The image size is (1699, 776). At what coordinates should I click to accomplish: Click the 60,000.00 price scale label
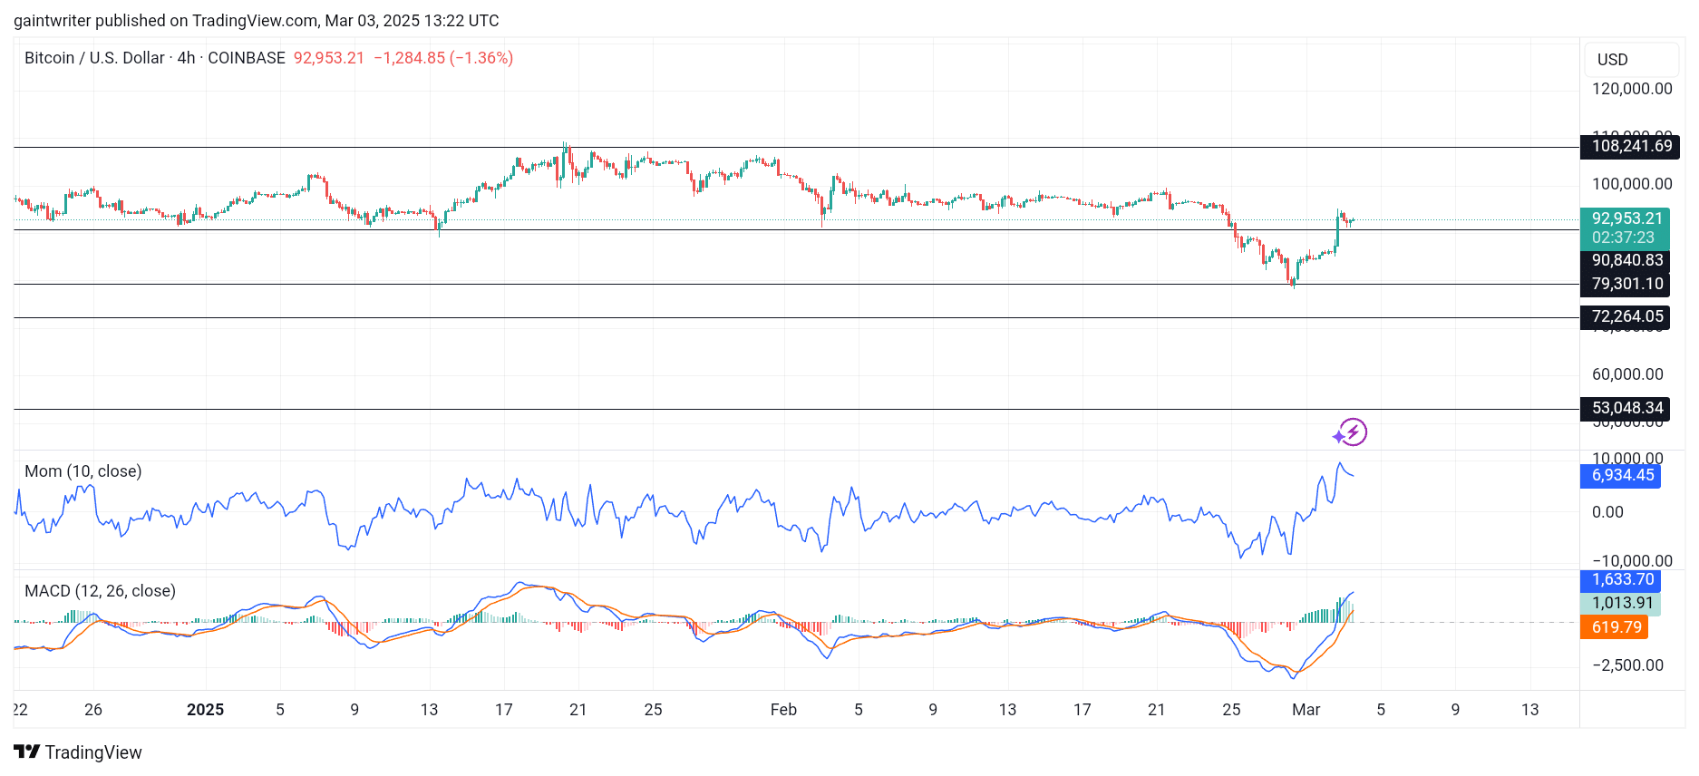click(x=1627, y=374)
